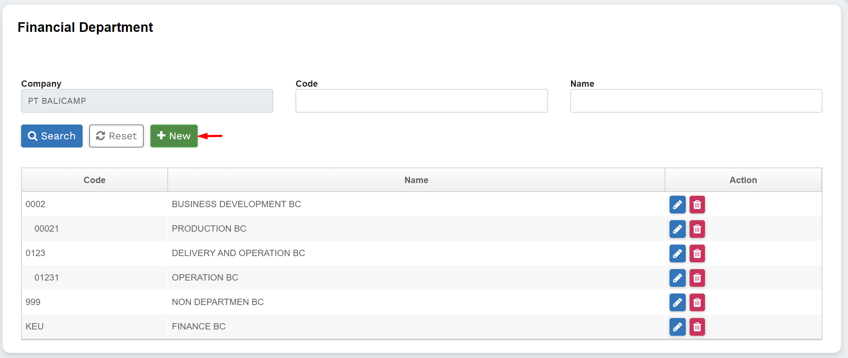The height and width of the screenshot is (358, 848).
Task: Focus the Code filter input field
Action: [421, 101]
